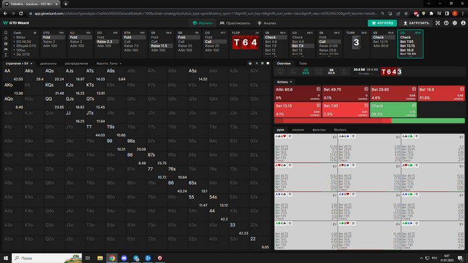Open the fullscreen focus icon in header
This screenshot has width=468, height=263.
pyautogui.click(x=437, y=23)
